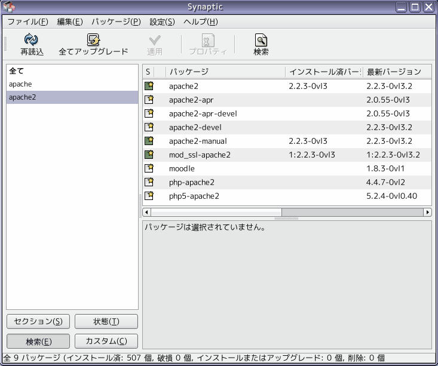This screenshot has height=366, width=438.
Task: Select the apache2-apr package name
Action: pos(191,100)
